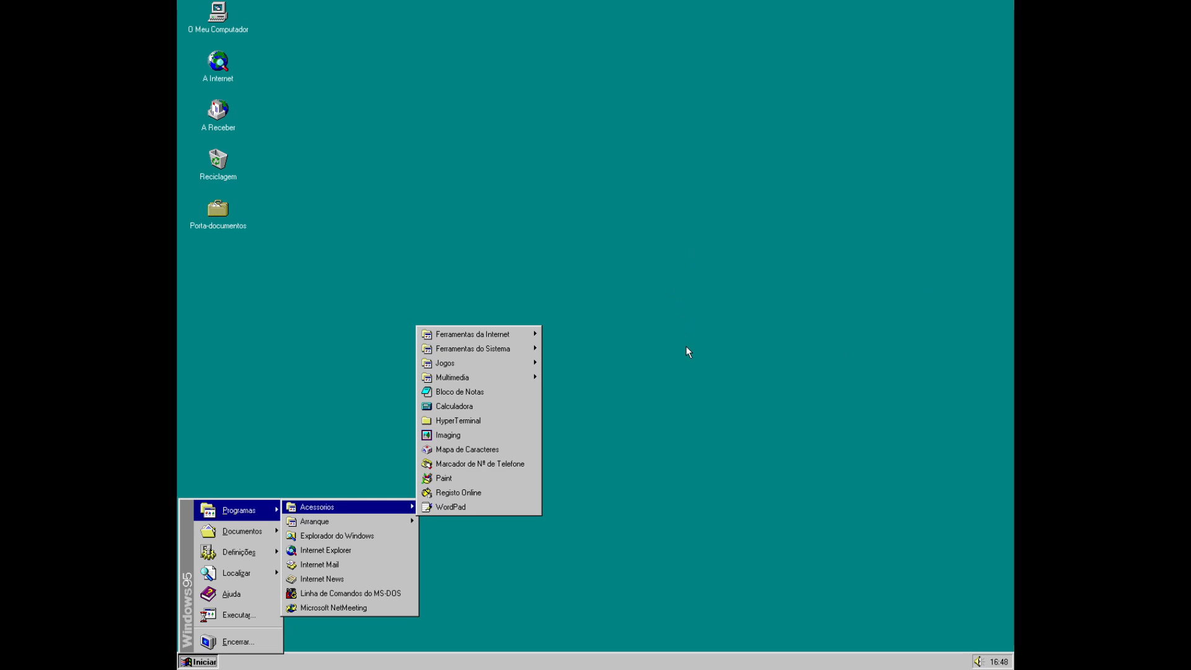Expand the Arranque submenu arrow
The width and height of the screenshot is (1191, 670).
pyautogui.click(x=412, y=521)
